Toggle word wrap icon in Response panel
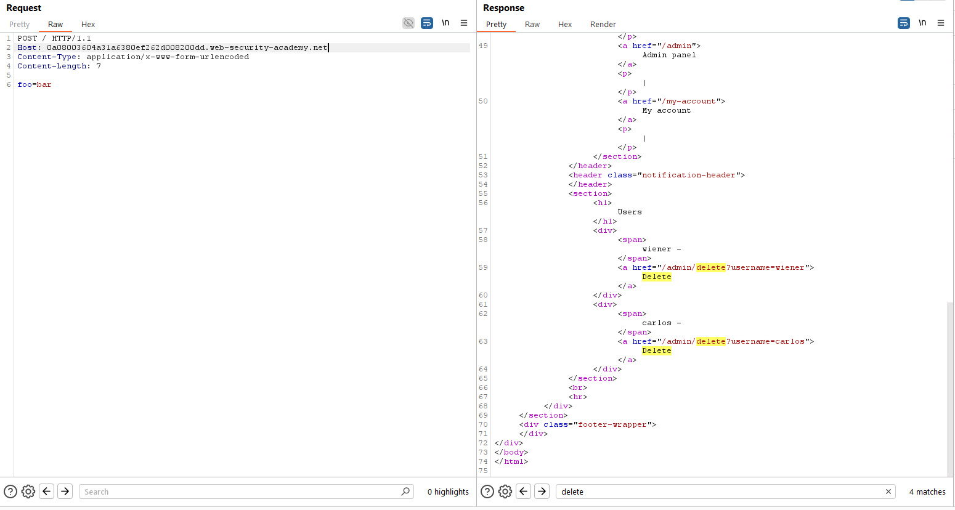The image size is (955, 510). pyautogui.click(x=904, y=23)
